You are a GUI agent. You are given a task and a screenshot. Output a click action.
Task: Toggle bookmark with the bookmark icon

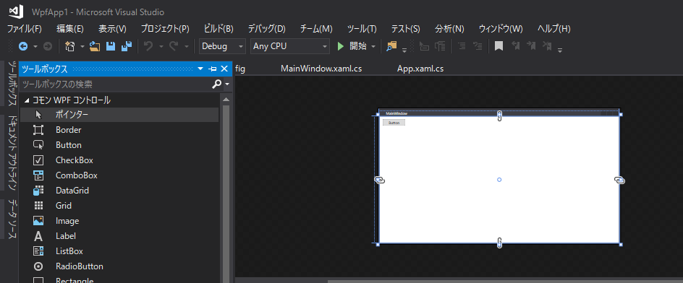(x=499, y=46)
